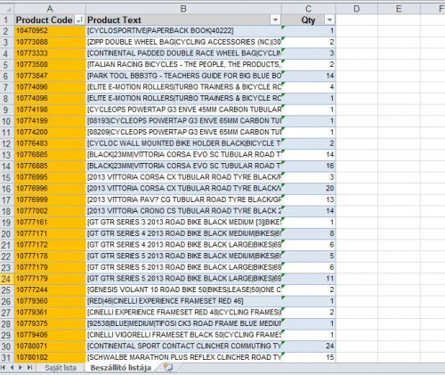Select product code cell 10470952
445x375 pixels.
coord(50,31)
